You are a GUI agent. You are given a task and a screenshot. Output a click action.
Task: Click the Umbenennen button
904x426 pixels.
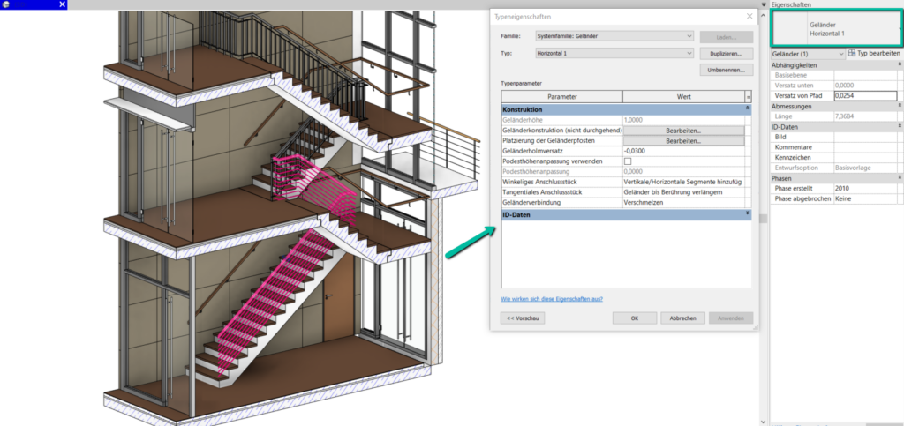[x=726, y=70]
